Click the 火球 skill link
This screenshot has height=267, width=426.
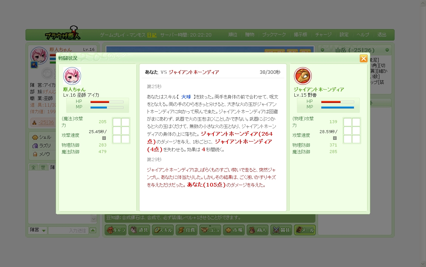186,97
